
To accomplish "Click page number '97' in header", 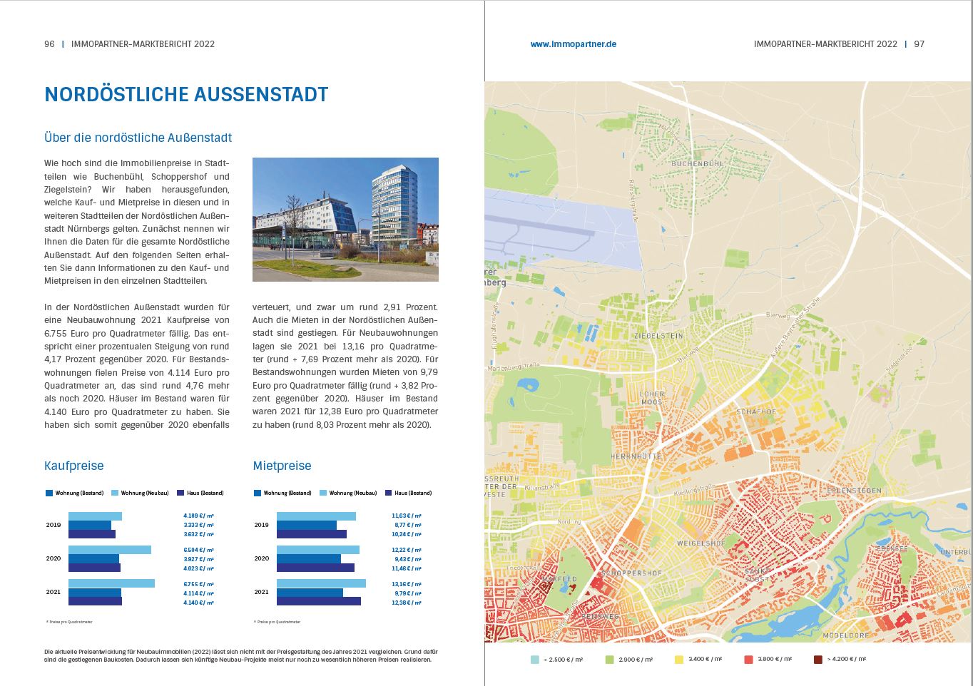I will (x=919, y=44).
